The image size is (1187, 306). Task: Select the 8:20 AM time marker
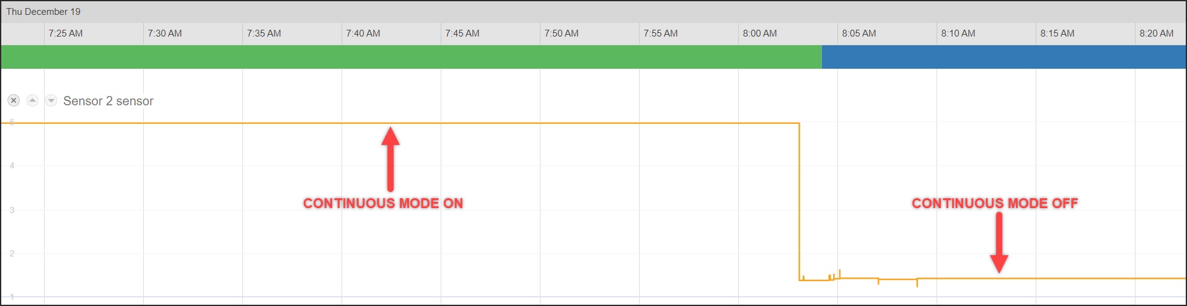point(1157,33)
